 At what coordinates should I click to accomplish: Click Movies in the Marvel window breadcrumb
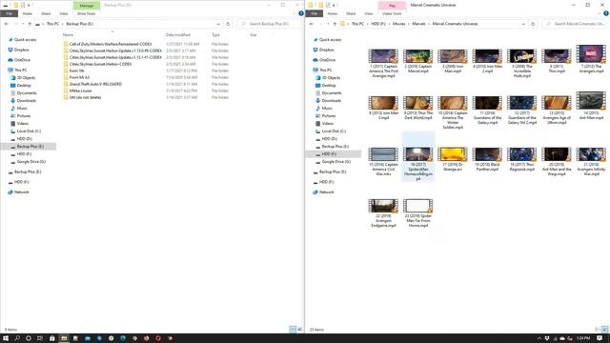click(x=398, y=24)
